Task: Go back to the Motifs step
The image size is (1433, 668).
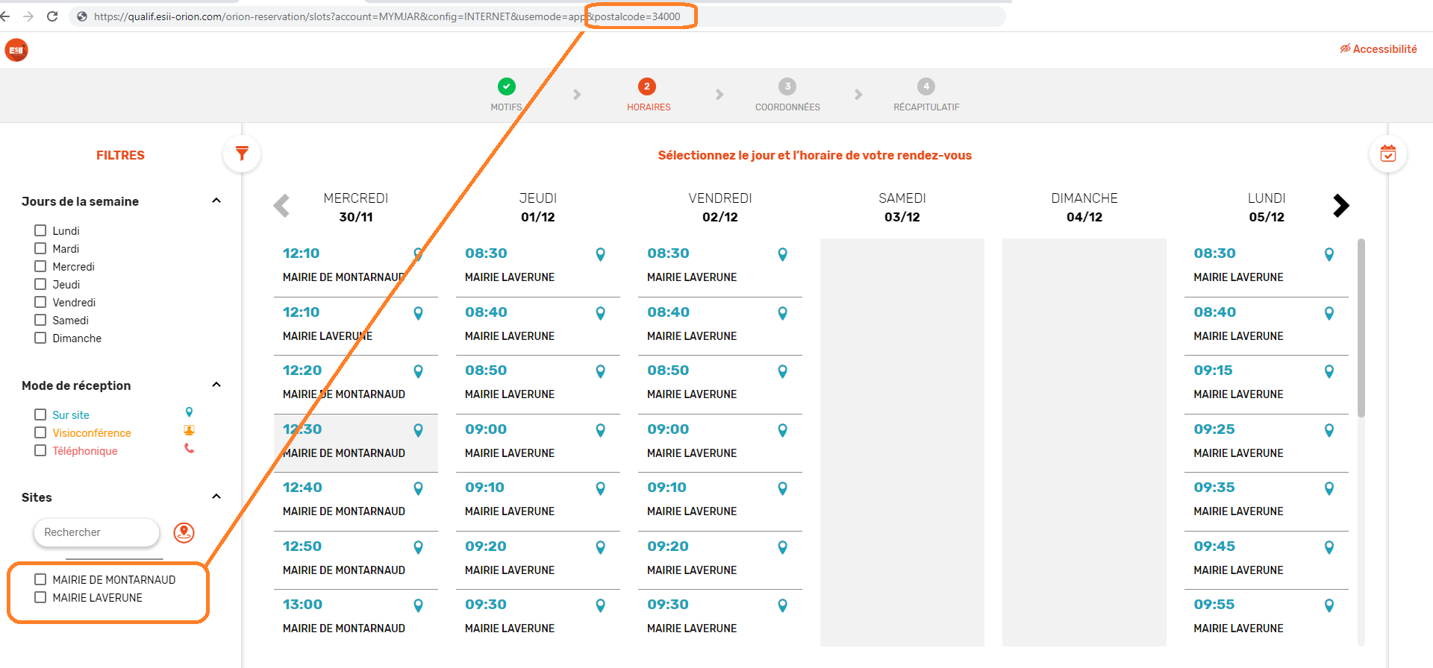Action: pos(507,95)
